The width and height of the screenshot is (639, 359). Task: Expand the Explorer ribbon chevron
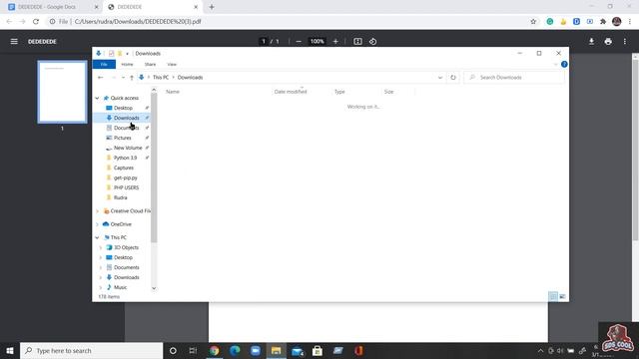(555, 64)
